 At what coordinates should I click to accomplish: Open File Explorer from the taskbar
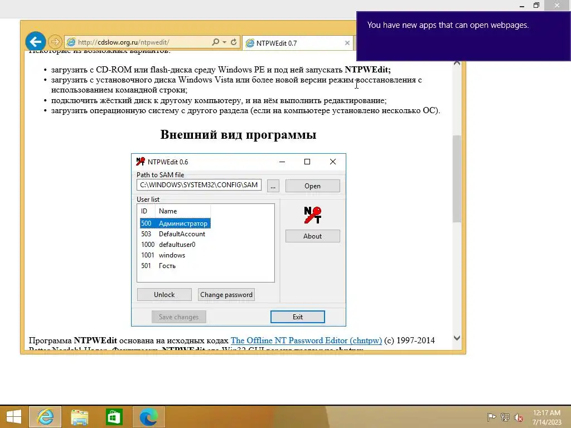[79, 417]
